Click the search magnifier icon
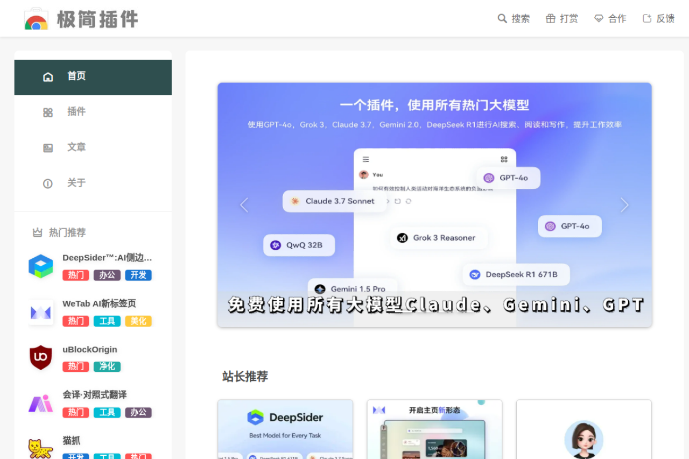Viewport: 689px width, 459px height. point(502,18)
